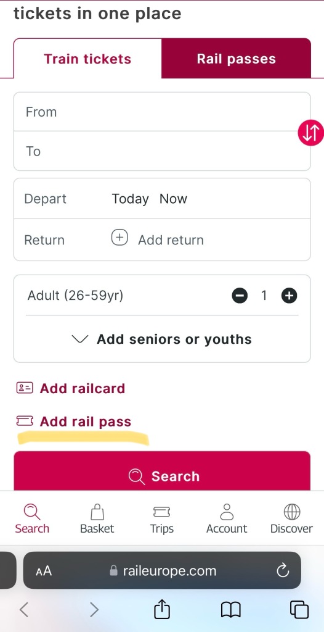Reload the raileurope.com page
Image resolution: width=324 pixels, height=632 pixels.
pos(283,570)
